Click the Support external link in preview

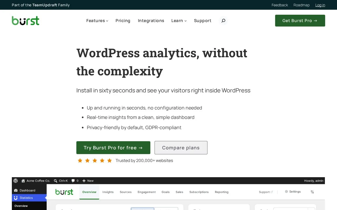pyautogui.click(x=266, y=192)
